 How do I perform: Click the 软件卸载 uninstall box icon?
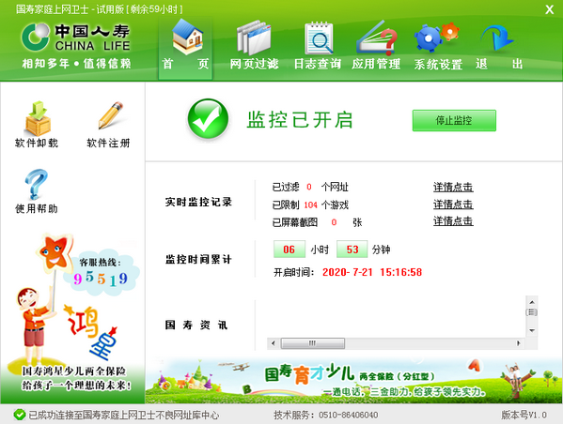(38, 118)
